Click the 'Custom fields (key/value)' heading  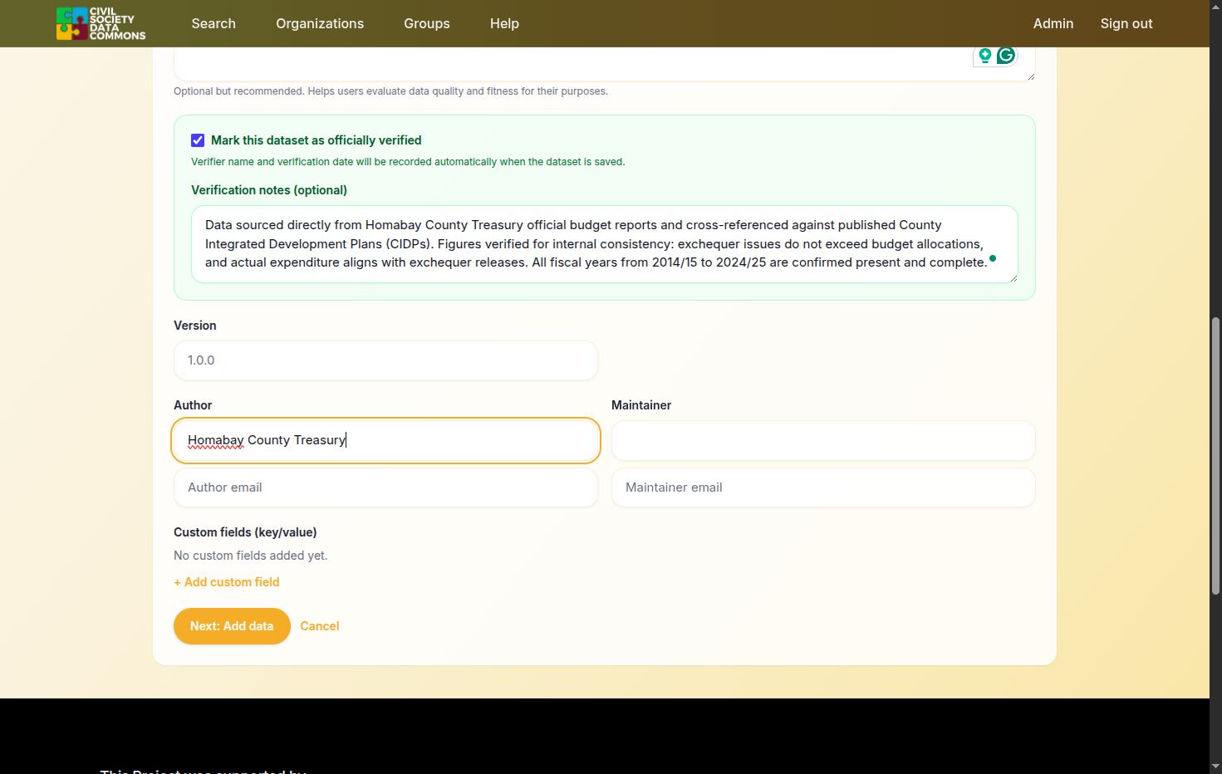[x=245, y=532]
